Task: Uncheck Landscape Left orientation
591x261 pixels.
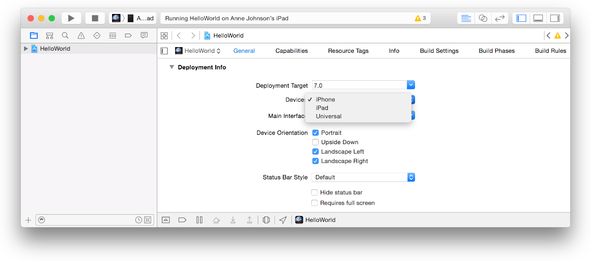Action: [x=315, y=151]
